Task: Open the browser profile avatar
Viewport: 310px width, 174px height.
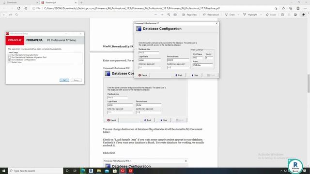Action: (298, 8)
